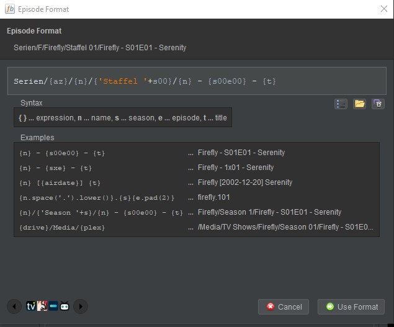Select the TVmaze robot TV icon
The image size is (394, 327).
[x=65, y=306]
